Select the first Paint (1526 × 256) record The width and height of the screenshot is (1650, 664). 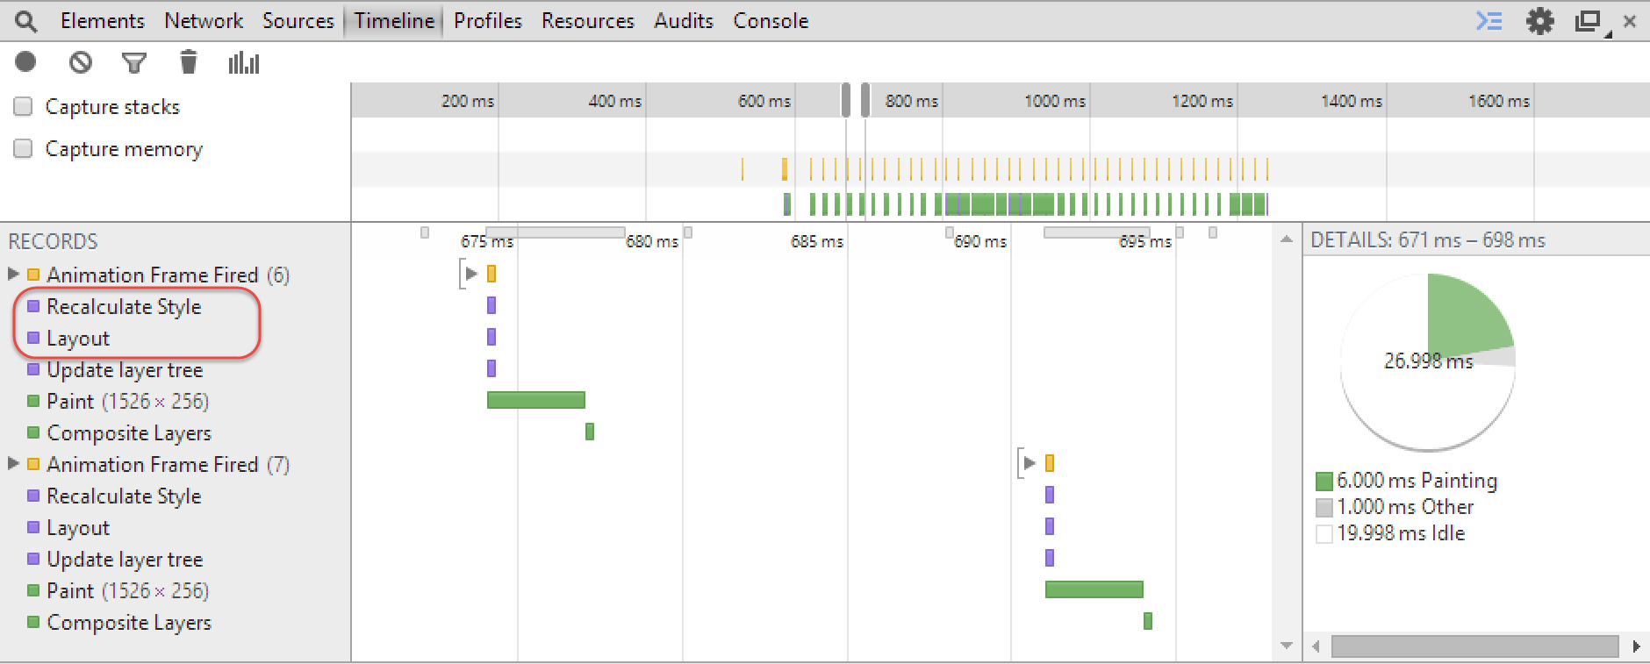tap(128, 401)
